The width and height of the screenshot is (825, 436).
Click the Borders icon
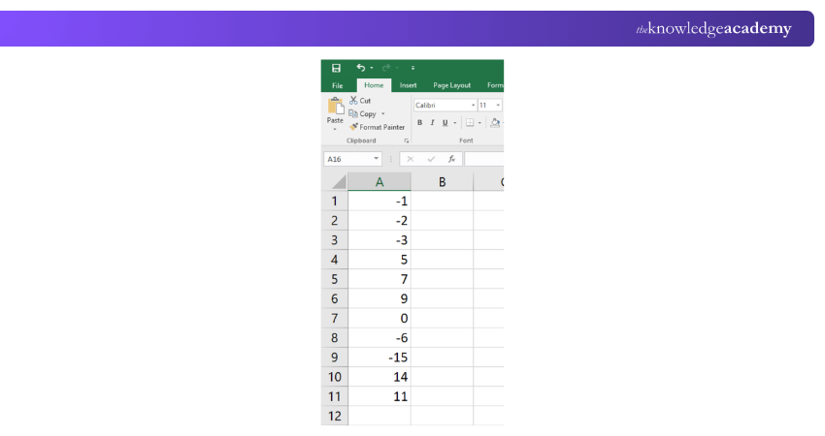pyautogui.click(x=470, y=122)
